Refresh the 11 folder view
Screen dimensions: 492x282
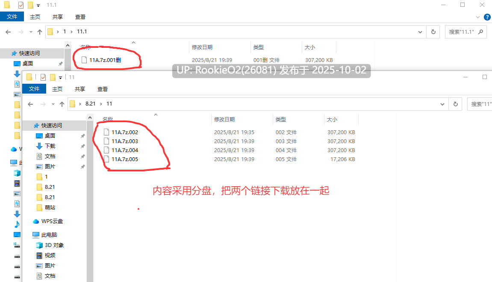pyautogui.click(x=456, y=104)
